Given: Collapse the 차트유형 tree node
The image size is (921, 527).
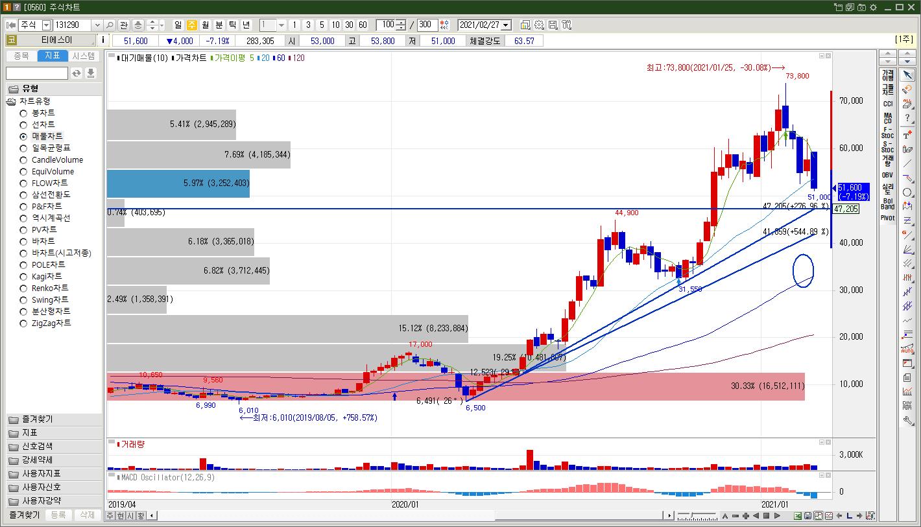Looking at the screenshot, I should [x=12, y=101].
